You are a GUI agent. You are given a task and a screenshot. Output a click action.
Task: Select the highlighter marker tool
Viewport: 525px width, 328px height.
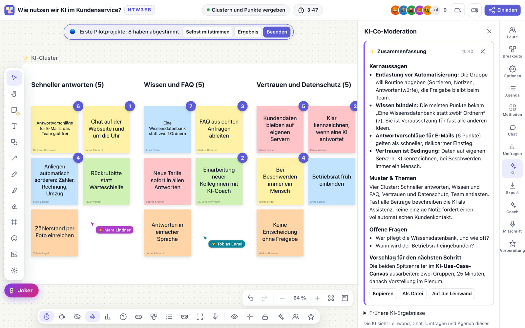click(14, 190)
